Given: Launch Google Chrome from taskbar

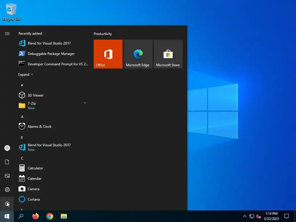Looking at the screenshot, I should tap(50, 216).
